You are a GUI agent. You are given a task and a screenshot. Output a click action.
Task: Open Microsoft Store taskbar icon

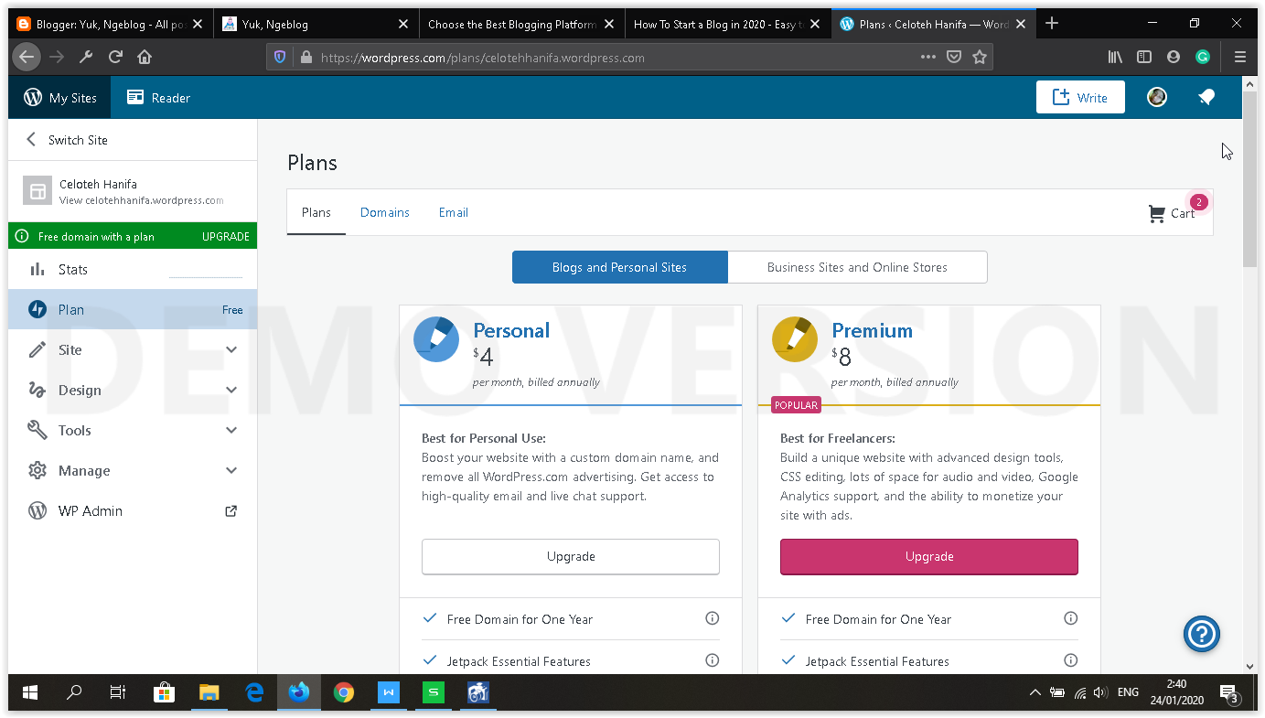point(164,692)
